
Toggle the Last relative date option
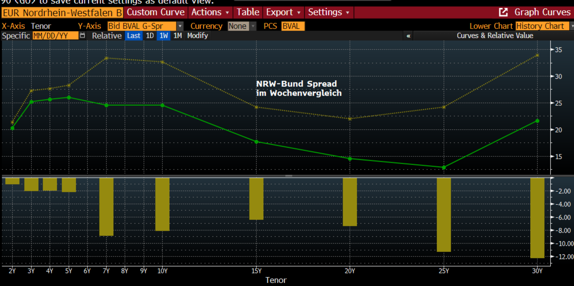133,36
